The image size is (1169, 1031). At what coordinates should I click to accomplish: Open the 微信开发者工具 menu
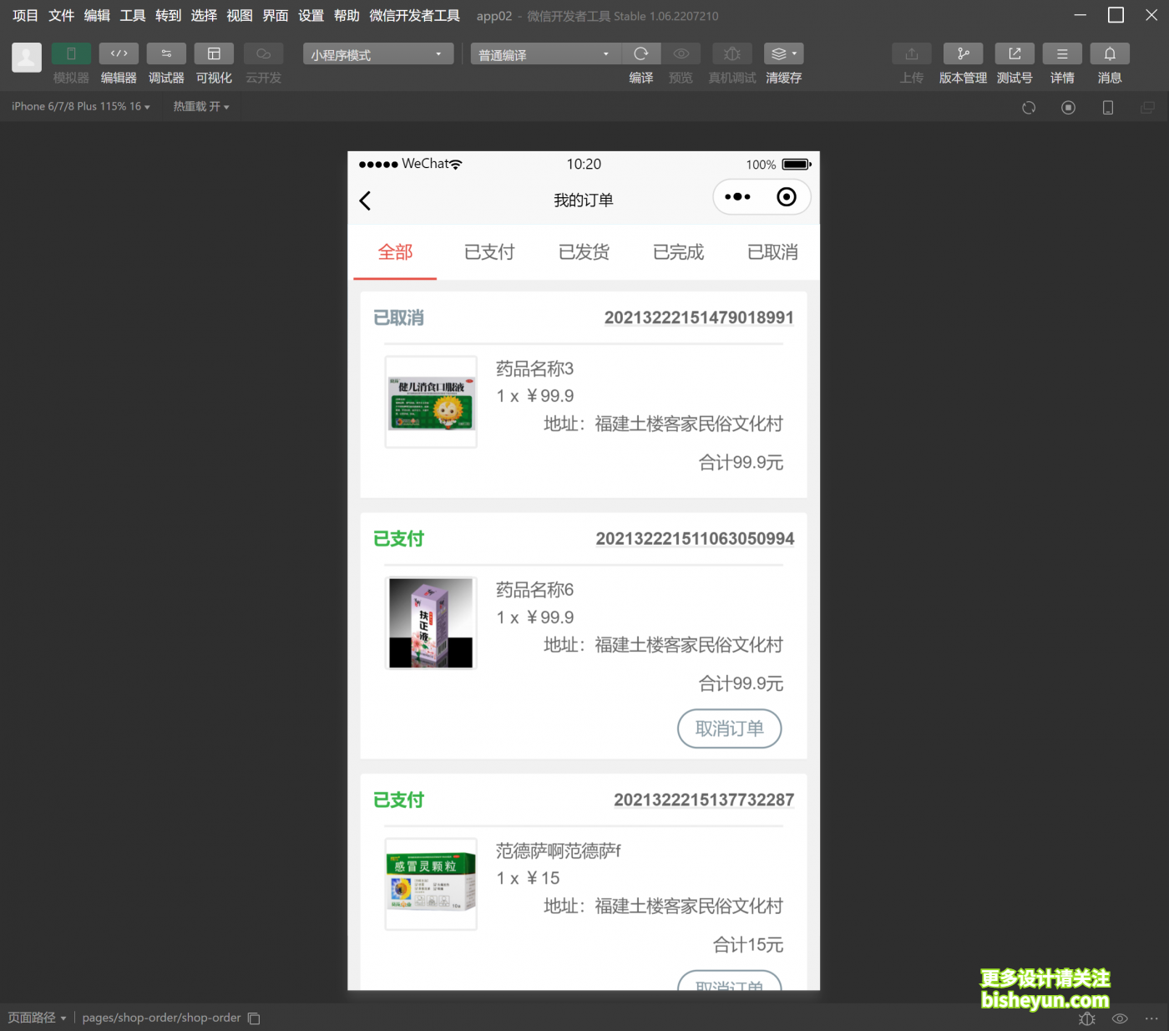point(415,16)
